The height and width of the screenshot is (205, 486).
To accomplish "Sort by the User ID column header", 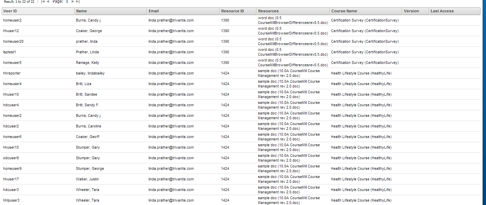I will click(38, 11).
